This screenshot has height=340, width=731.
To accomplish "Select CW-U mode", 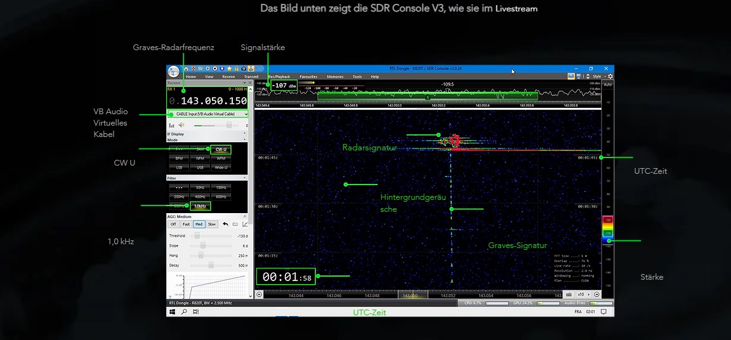I will tap(221, 149).
